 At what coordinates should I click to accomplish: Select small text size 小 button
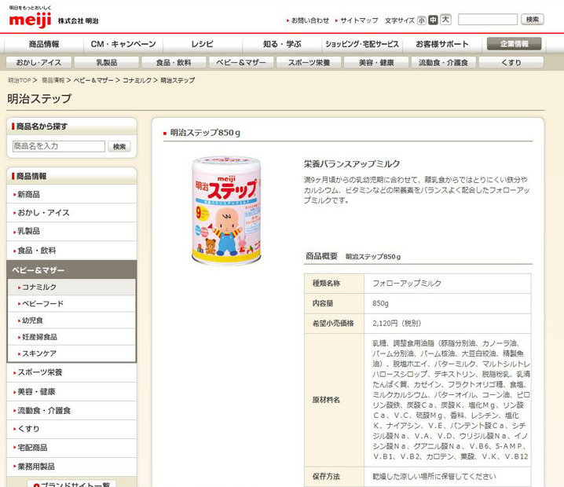[422, 20]
